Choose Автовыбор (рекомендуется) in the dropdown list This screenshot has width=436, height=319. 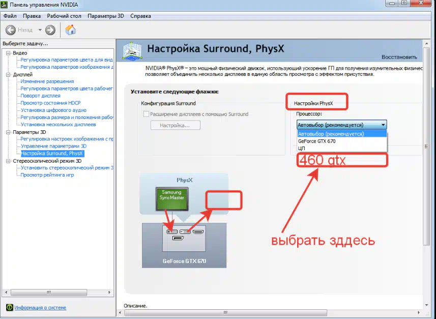click(x=342, y=134)
